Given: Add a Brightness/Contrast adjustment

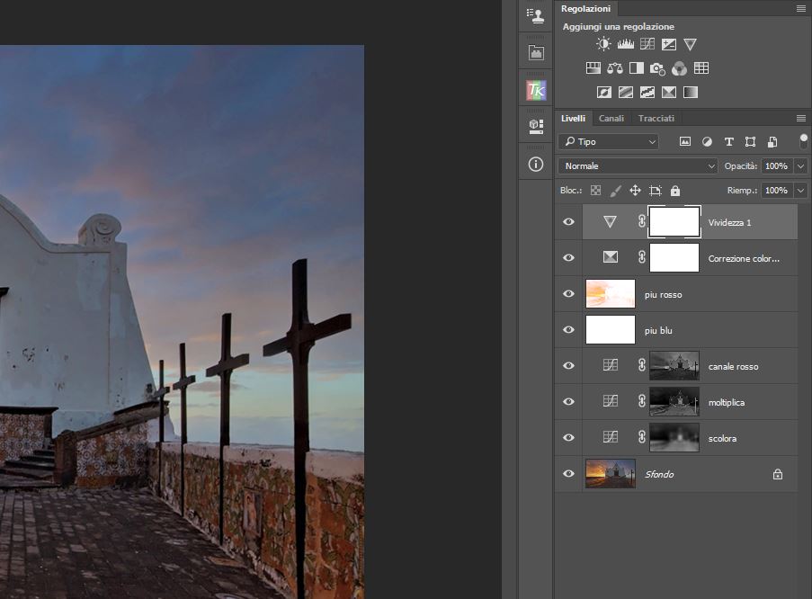Looking at the screenshot, I should (x=603, y=44).
